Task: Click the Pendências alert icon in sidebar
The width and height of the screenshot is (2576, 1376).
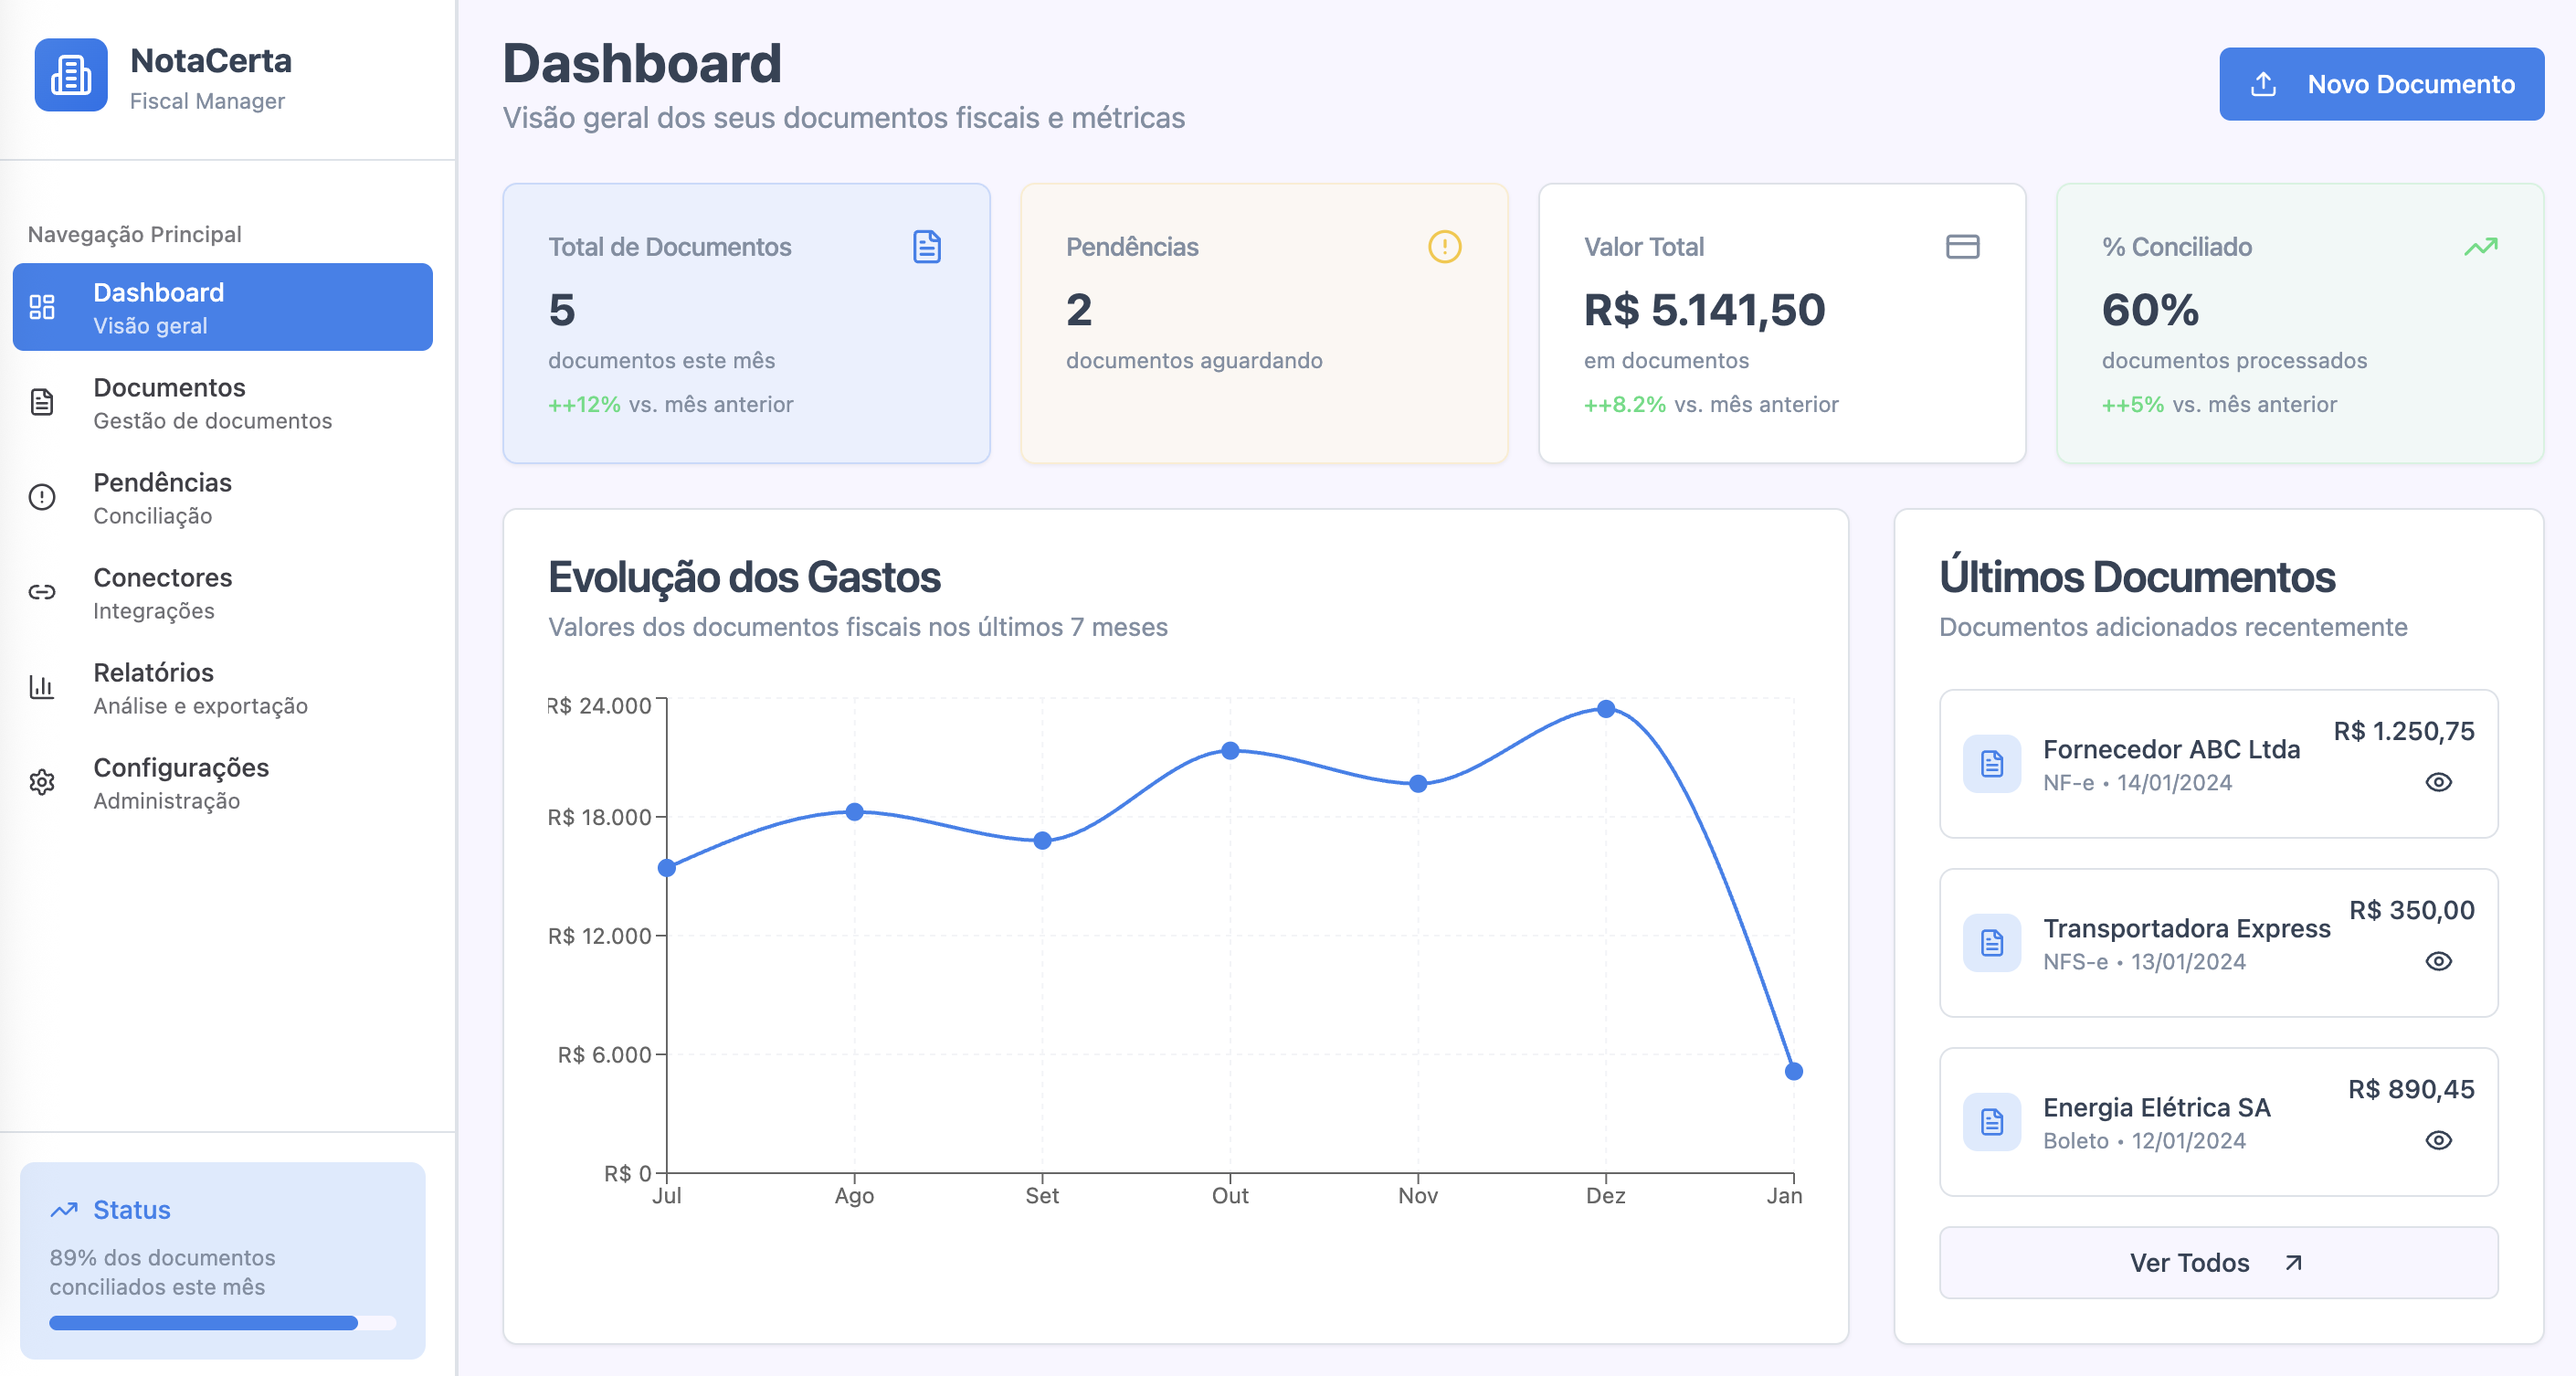Action: 42,497
